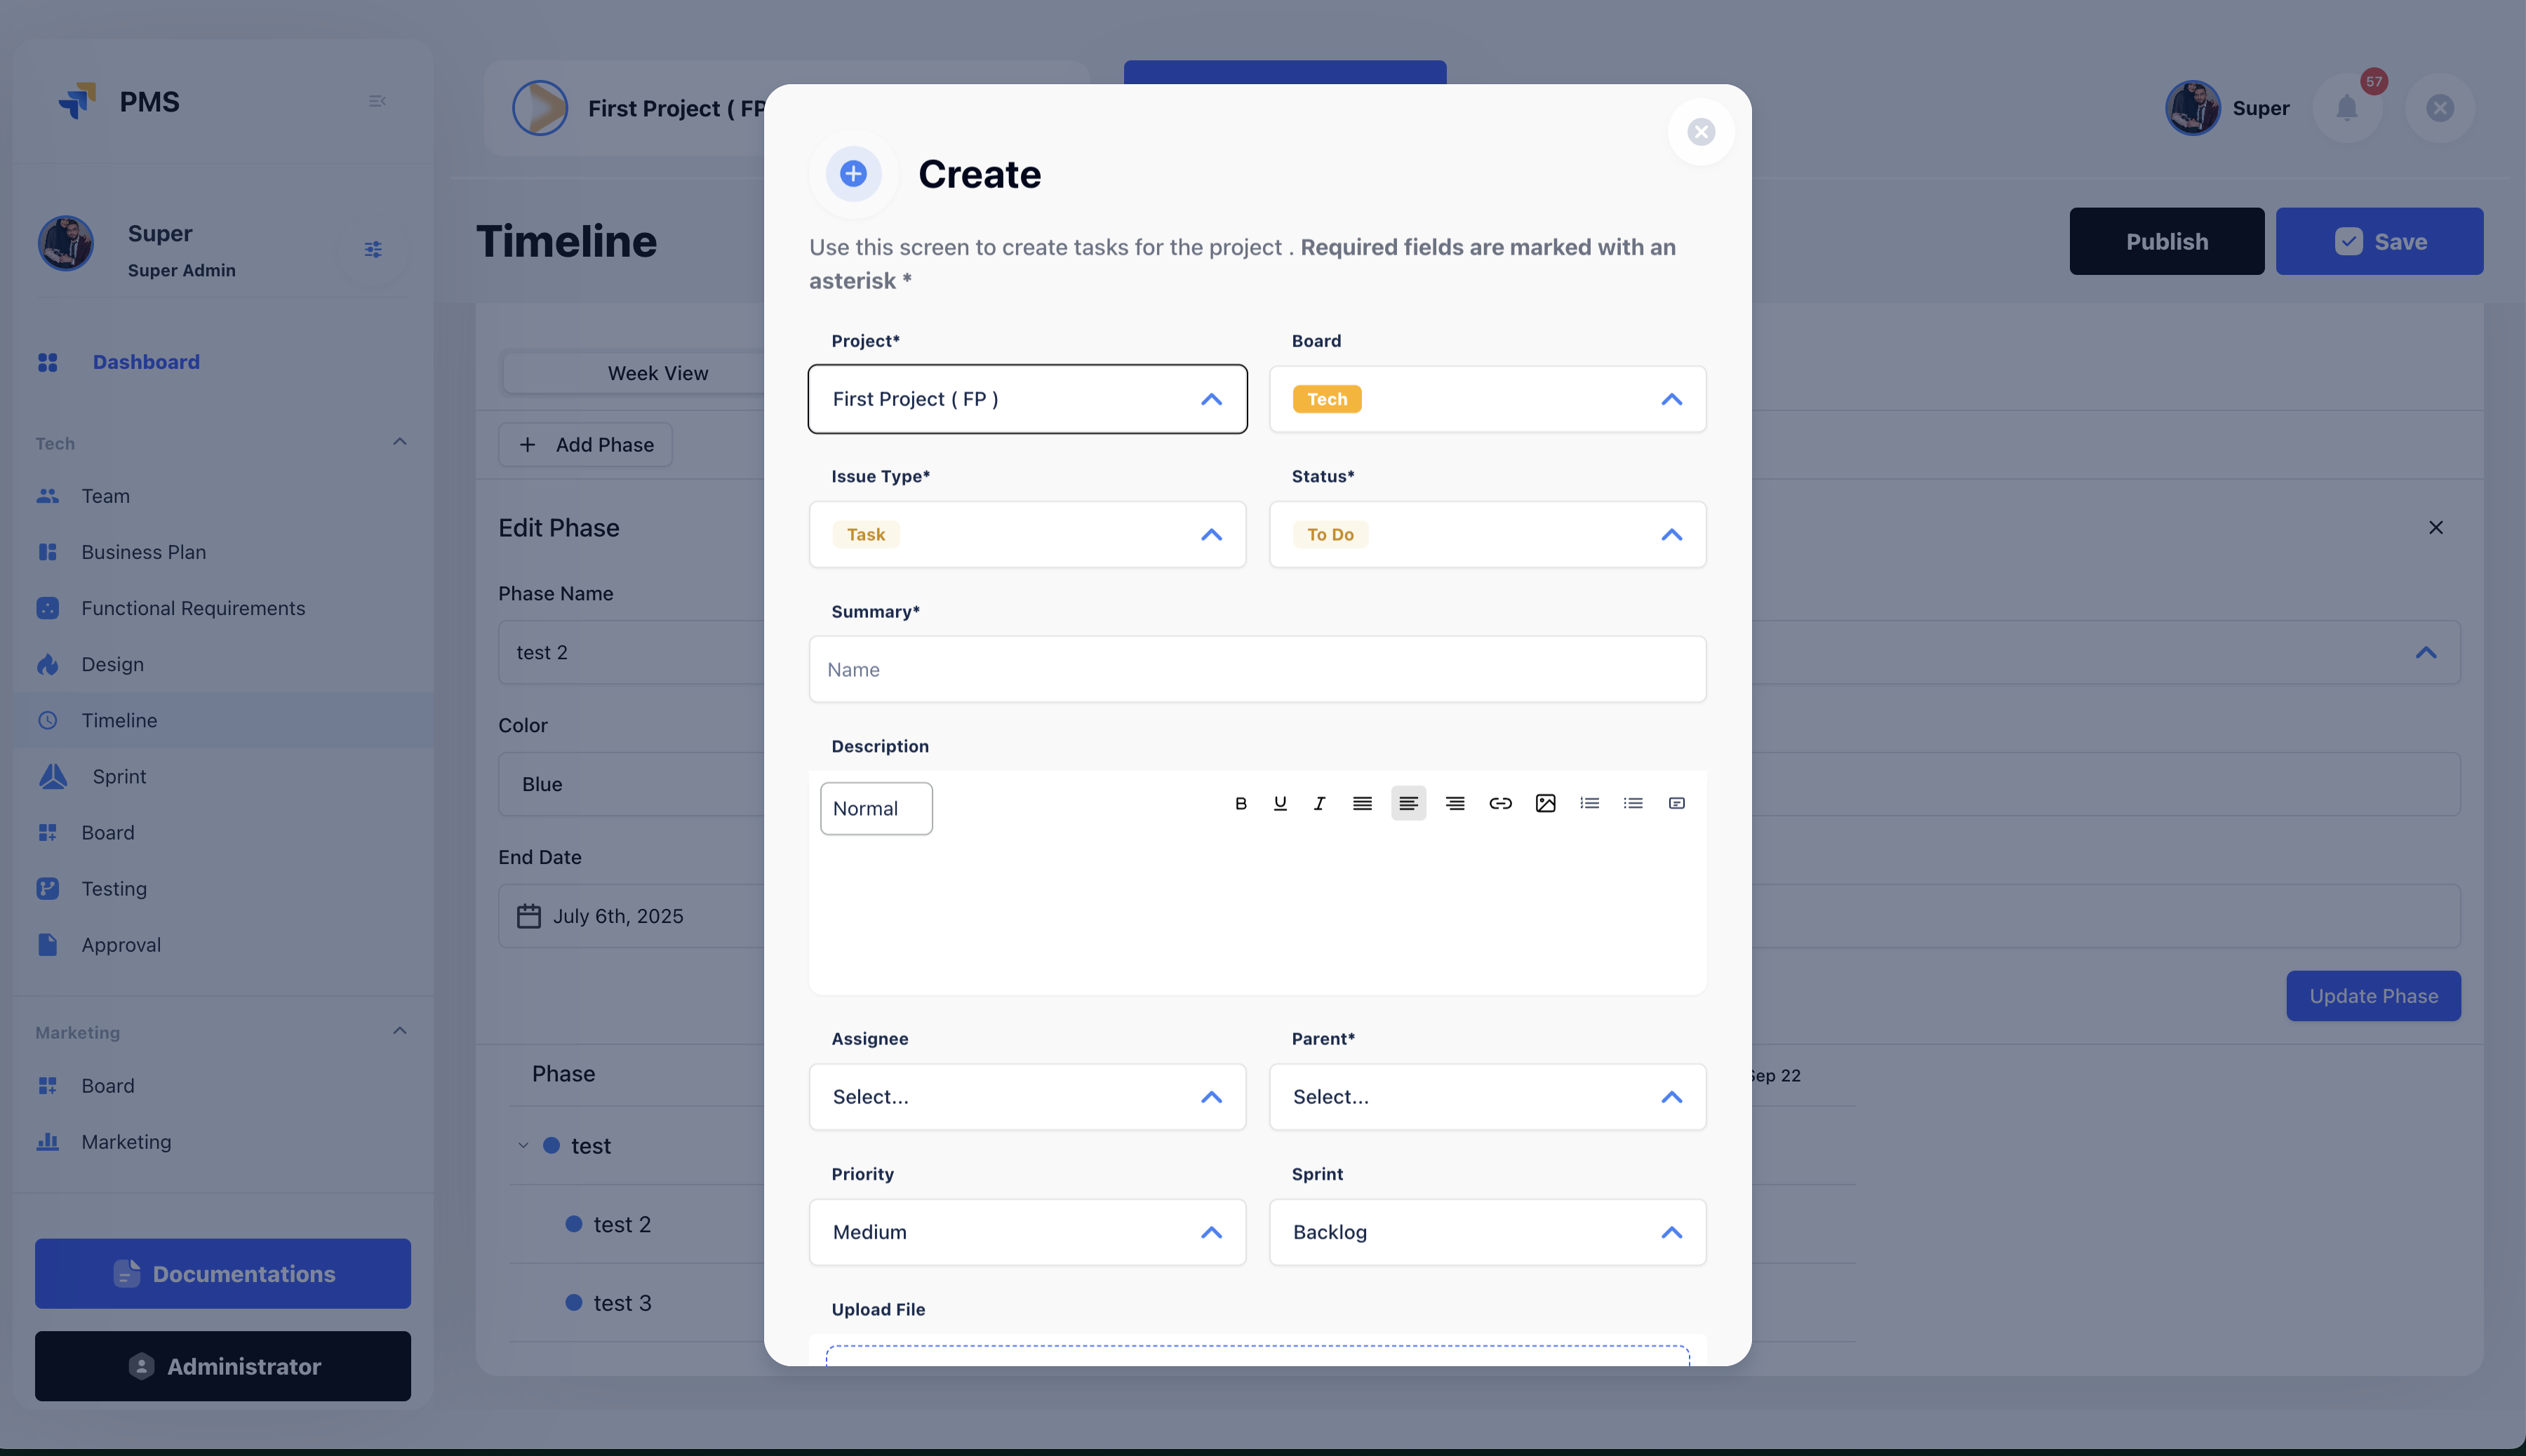The width and height of the screenshot is (2526, 1456).
Task: Click the insert image icon
Action: (1544, 803)
